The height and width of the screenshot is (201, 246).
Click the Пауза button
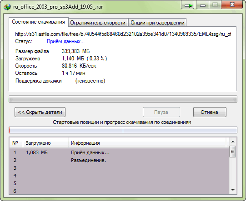(x=161, y=112)
